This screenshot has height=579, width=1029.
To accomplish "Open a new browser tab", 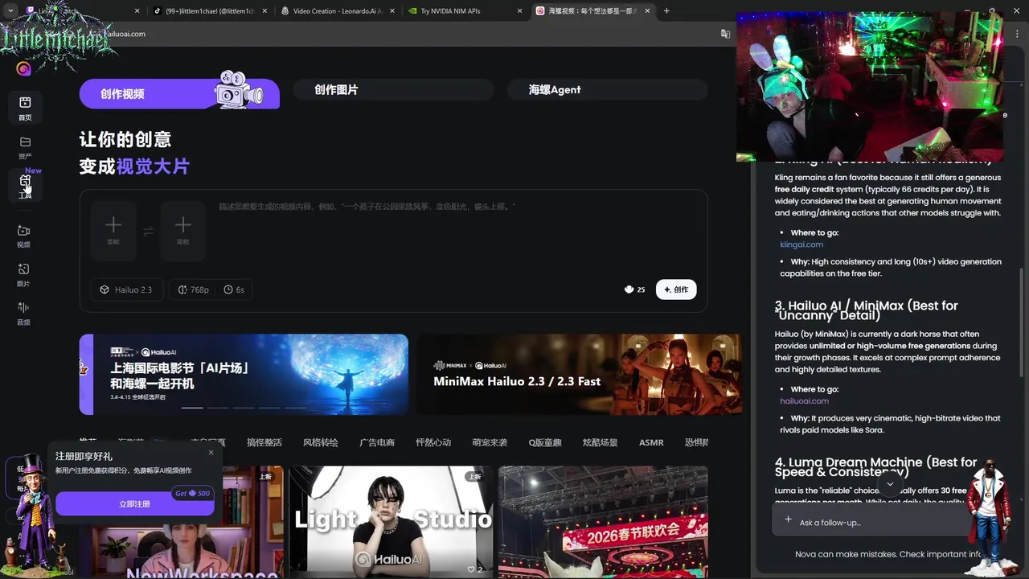I will [666, 11].
